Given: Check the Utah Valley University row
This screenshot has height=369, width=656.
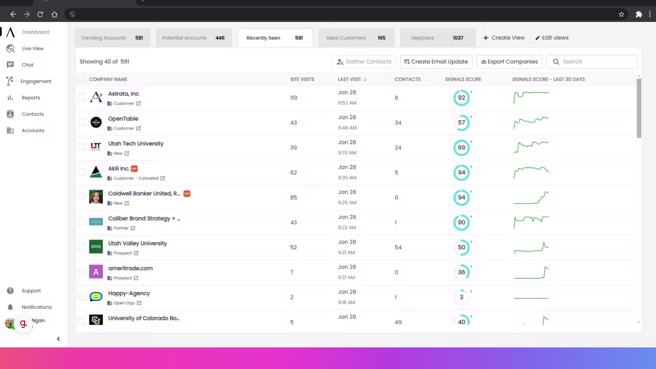Looking at the screenshot, I should point(82,247).
